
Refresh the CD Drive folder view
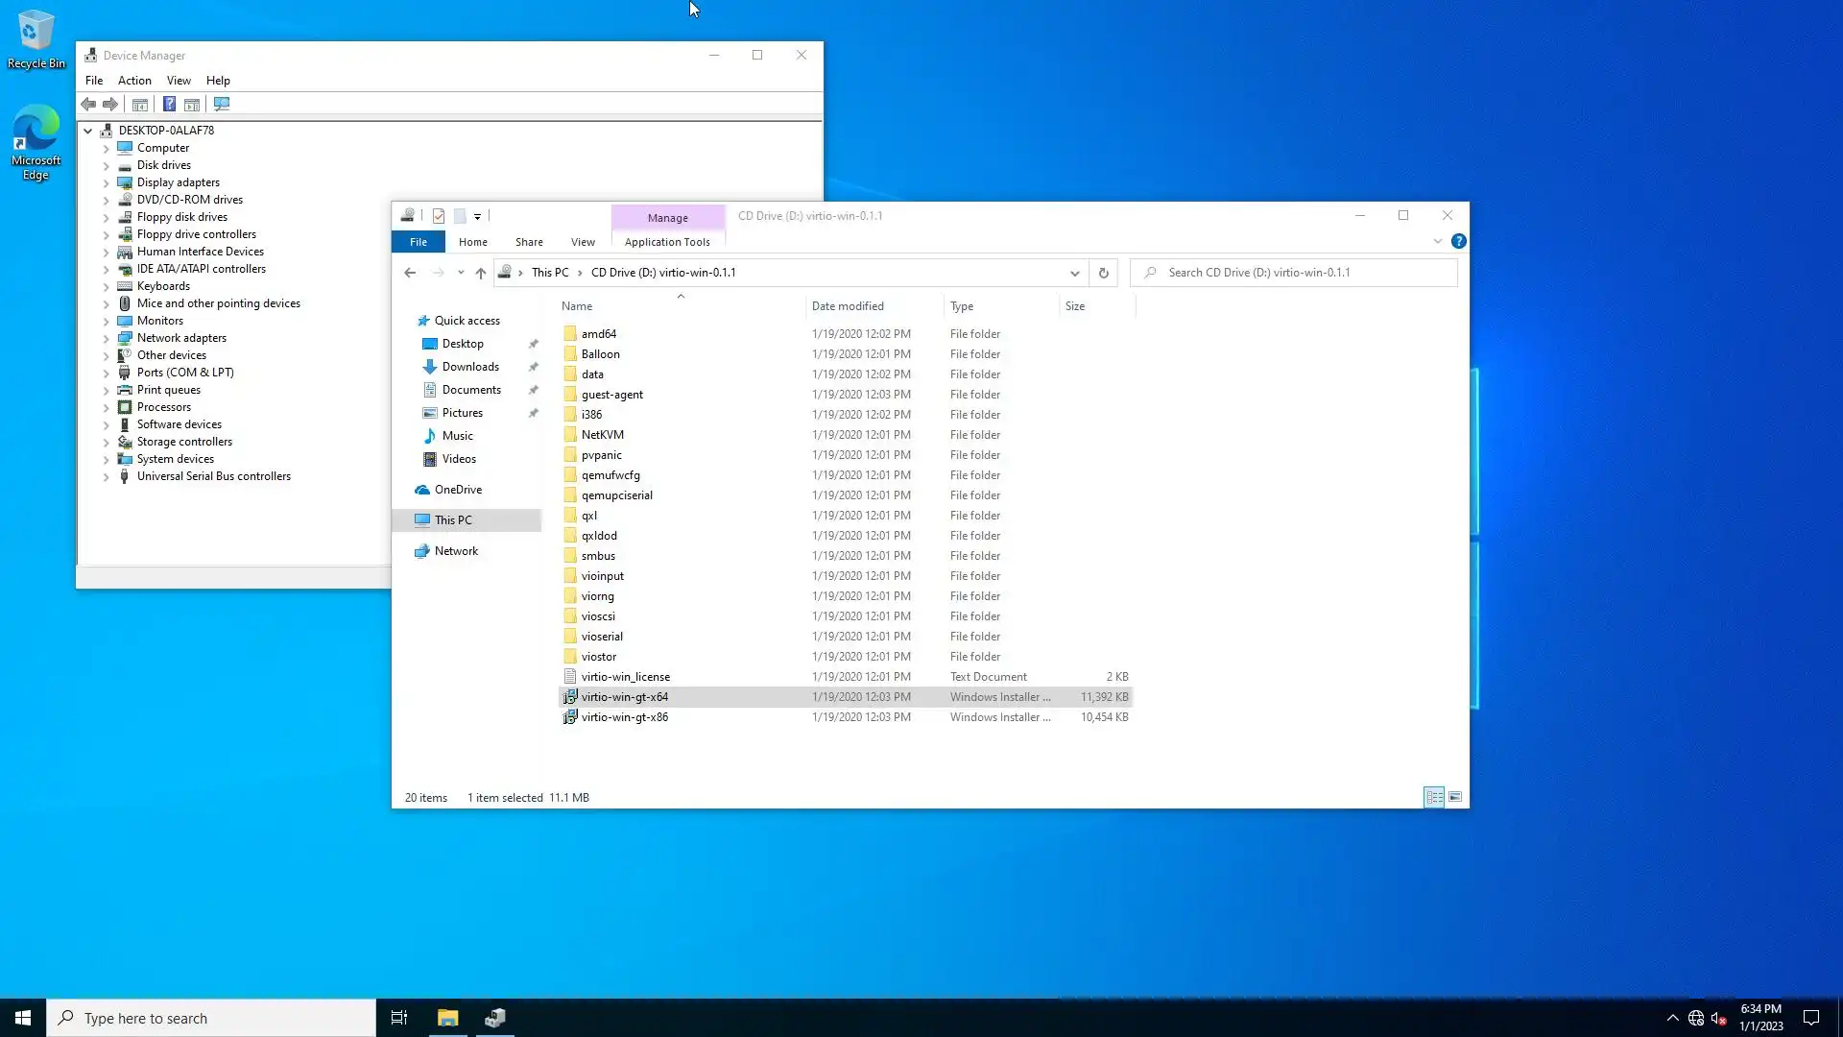(1103, 273)
